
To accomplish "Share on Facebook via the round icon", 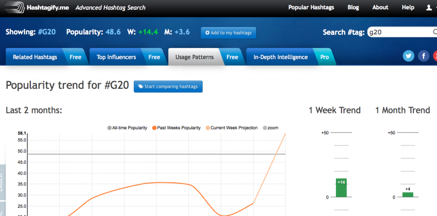I will coord(423,56).
